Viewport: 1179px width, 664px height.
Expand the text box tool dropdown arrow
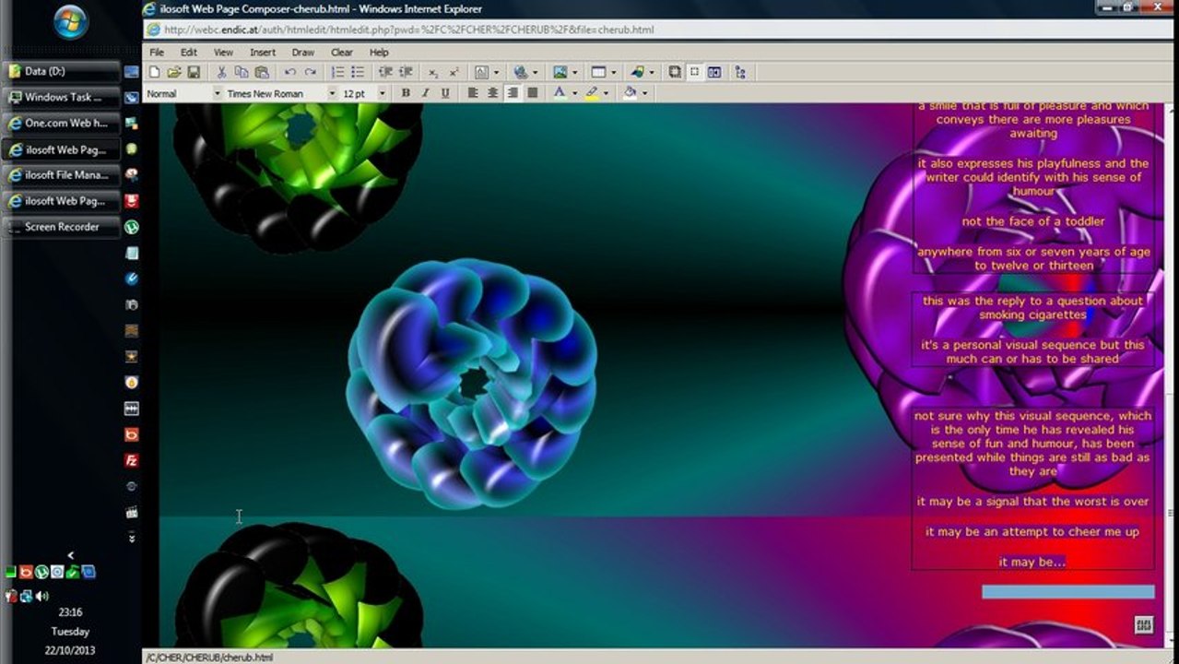[x=496, y=72]
